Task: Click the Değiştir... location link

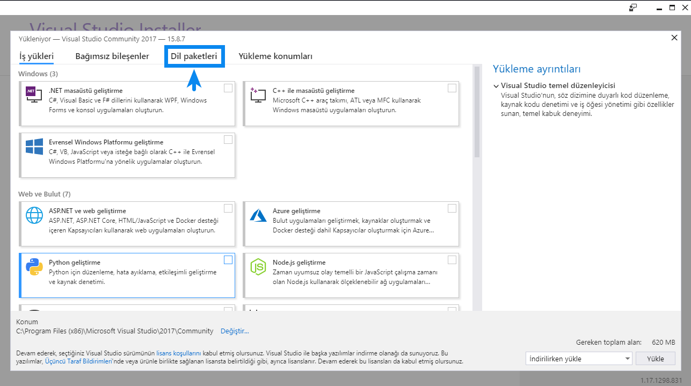Action: (x=235, y=331)
